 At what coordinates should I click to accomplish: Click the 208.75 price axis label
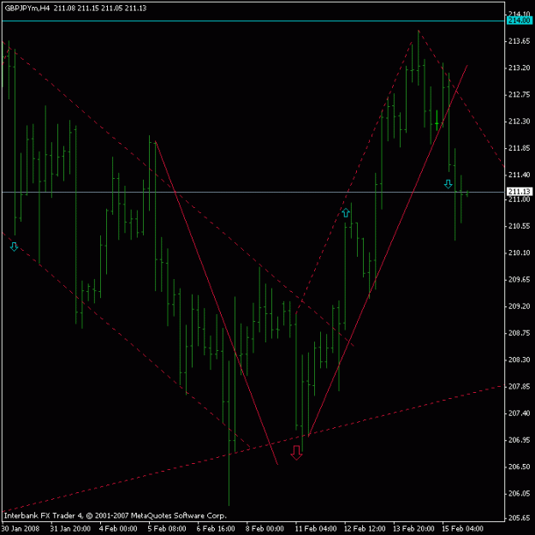point(519,333)
